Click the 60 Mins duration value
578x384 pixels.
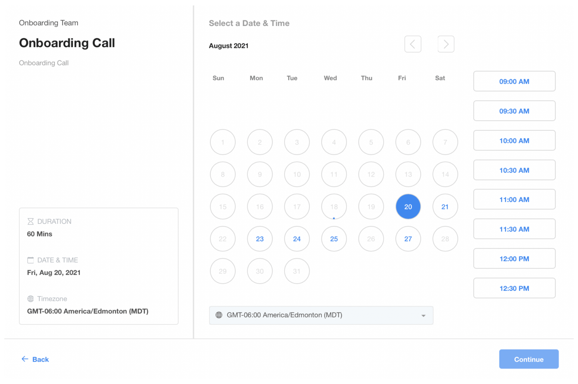coord(39,234)
